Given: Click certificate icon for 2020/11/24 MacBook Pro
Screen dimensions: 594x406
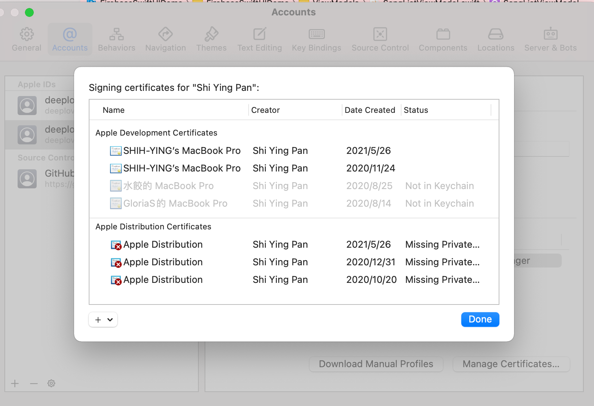Looking at the screenshot, I should 116,168.
